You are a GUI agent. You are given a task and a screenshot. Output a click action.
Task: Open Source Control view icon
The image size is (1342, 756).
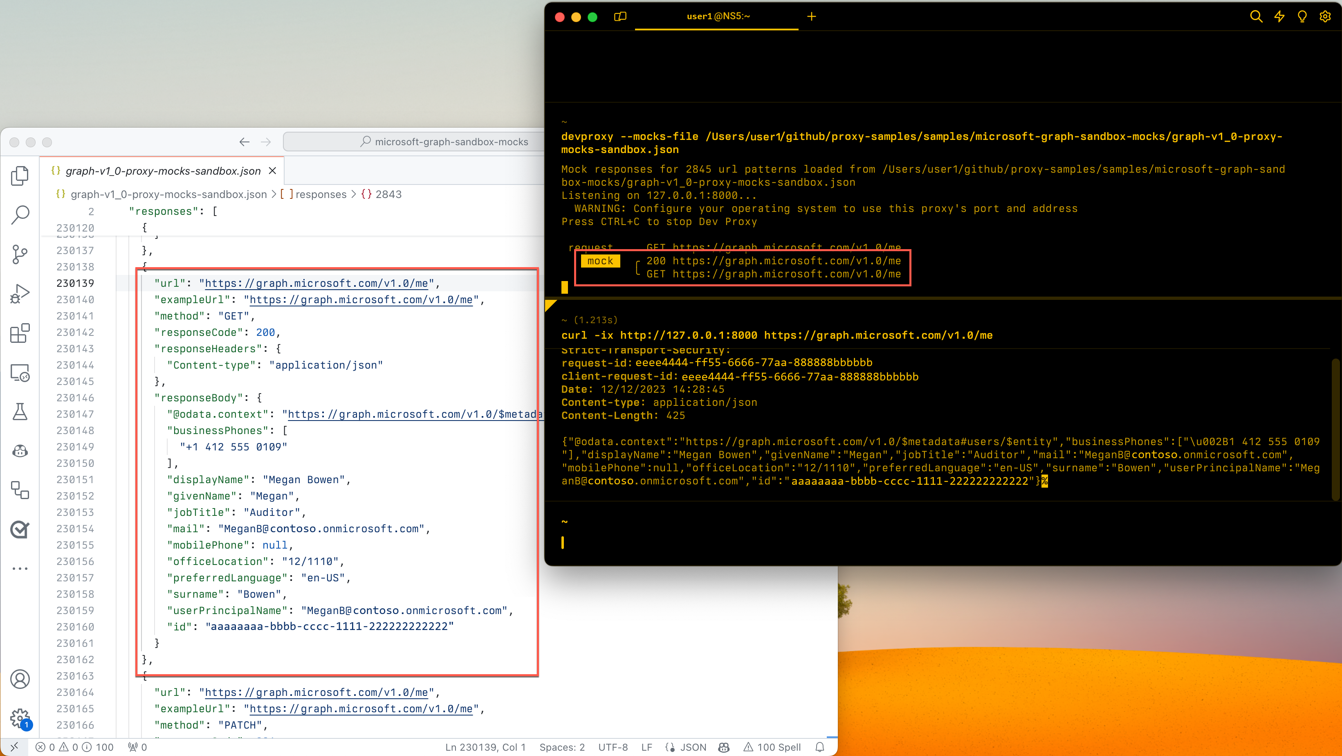point(20,254)
